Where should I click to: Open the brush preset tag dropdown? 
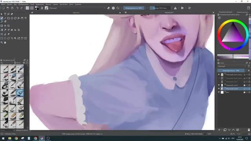click(6, 63)
